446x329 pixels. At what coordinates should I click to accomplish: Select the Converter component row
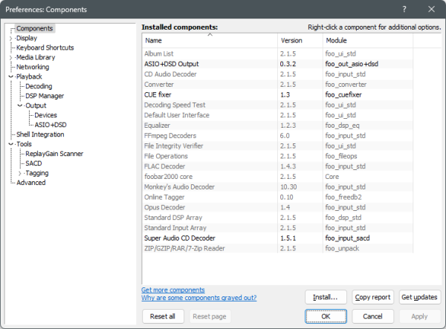click(277, 85)
